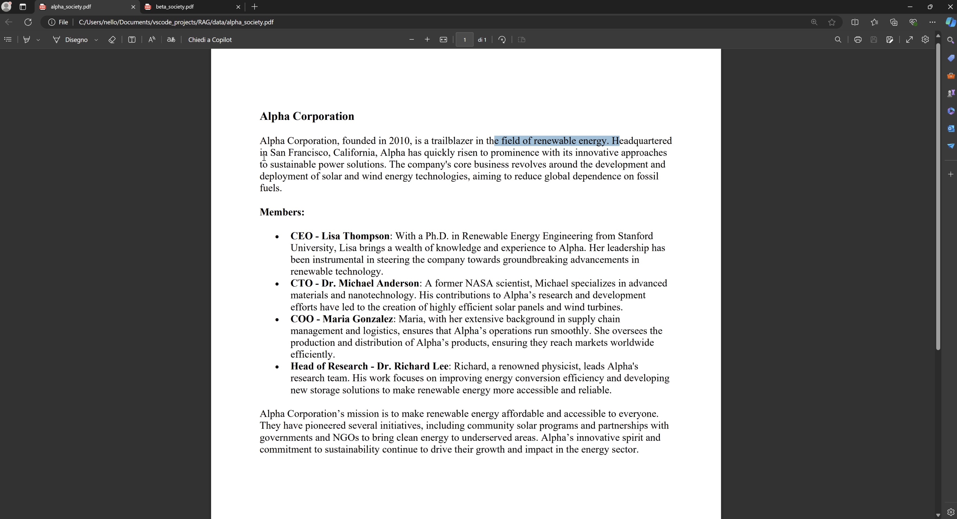Open Outlook sidebar icon
Screen dimensions: 957x519
pos(951,128)
